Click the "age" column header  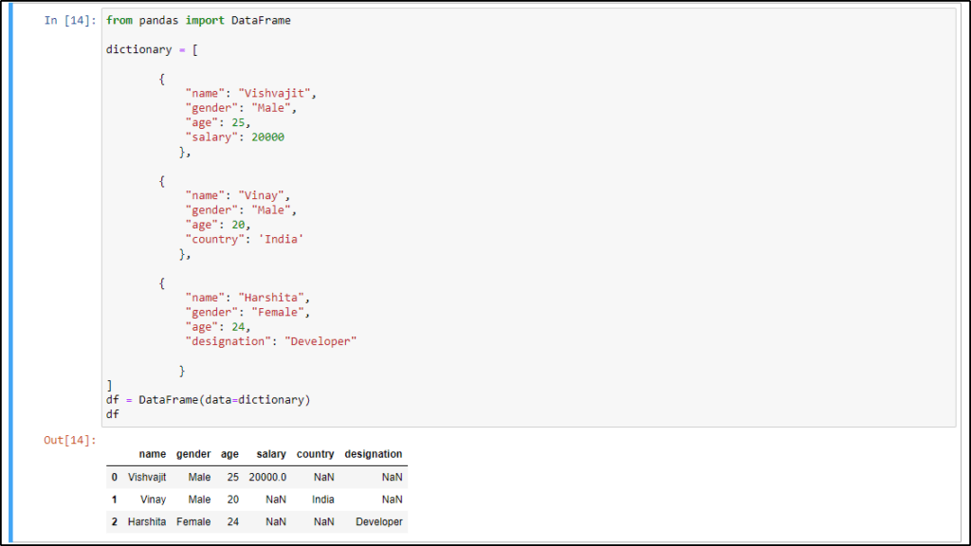[x=229, y=454]
